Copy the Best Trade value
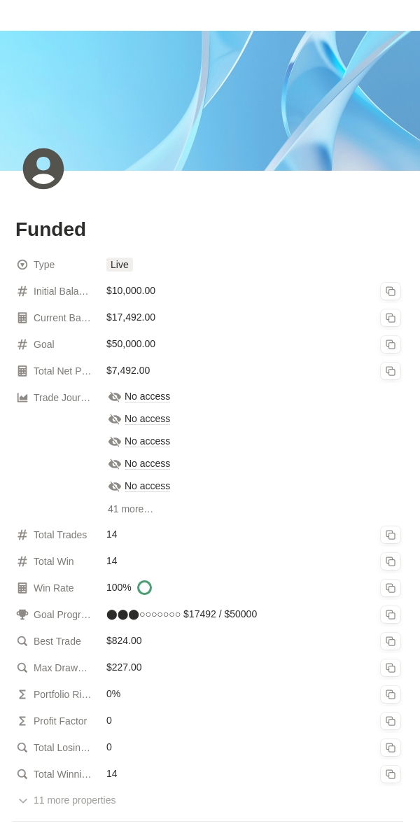Screen dimensions: 420x840 [x=391, y=641]
